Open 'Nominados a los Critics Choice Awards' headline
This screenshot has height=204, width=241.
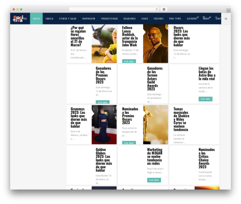tap(207, 158)
